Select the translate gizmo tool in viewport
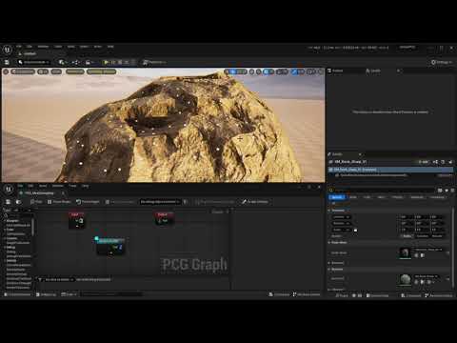 pos(233,71)
